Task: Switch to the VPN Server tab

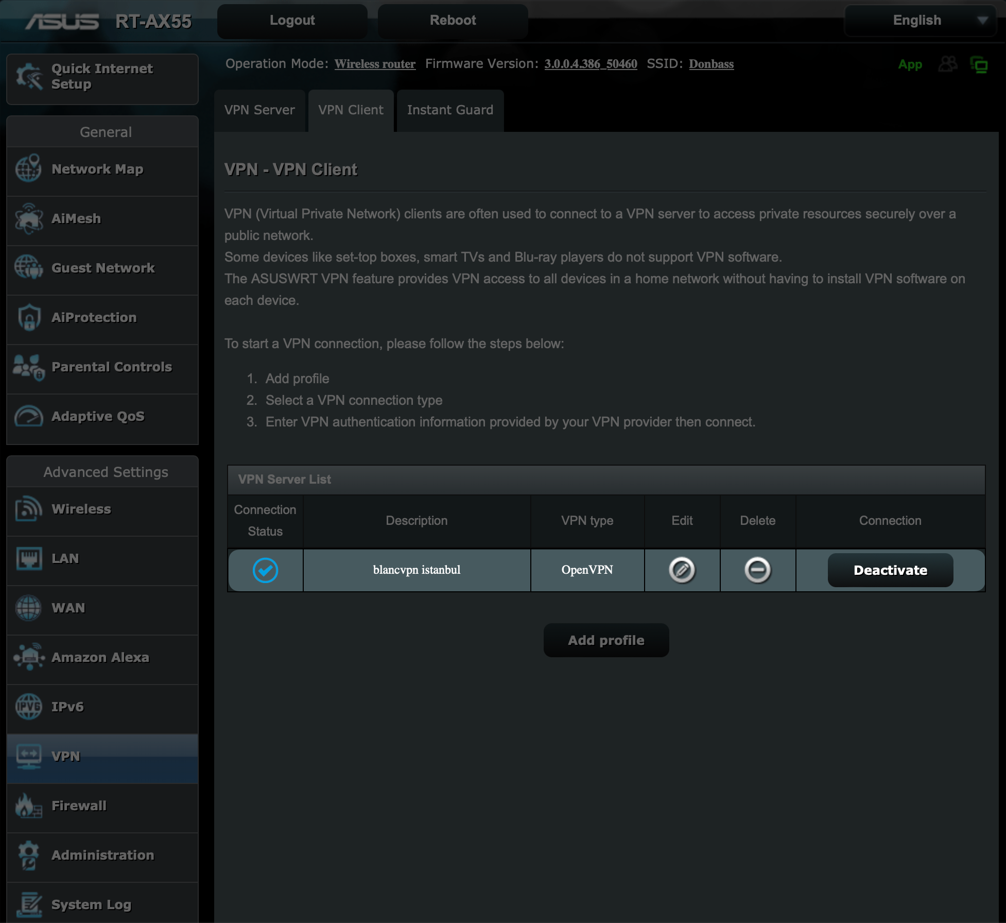Action: (259, 110)
